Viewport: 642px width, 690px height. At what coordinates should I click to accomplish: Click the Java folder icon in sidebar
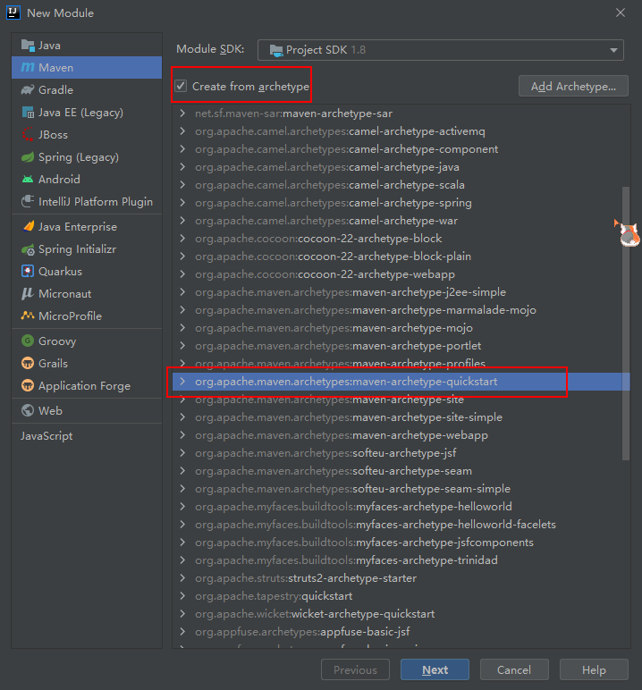[x=28, y=46]
